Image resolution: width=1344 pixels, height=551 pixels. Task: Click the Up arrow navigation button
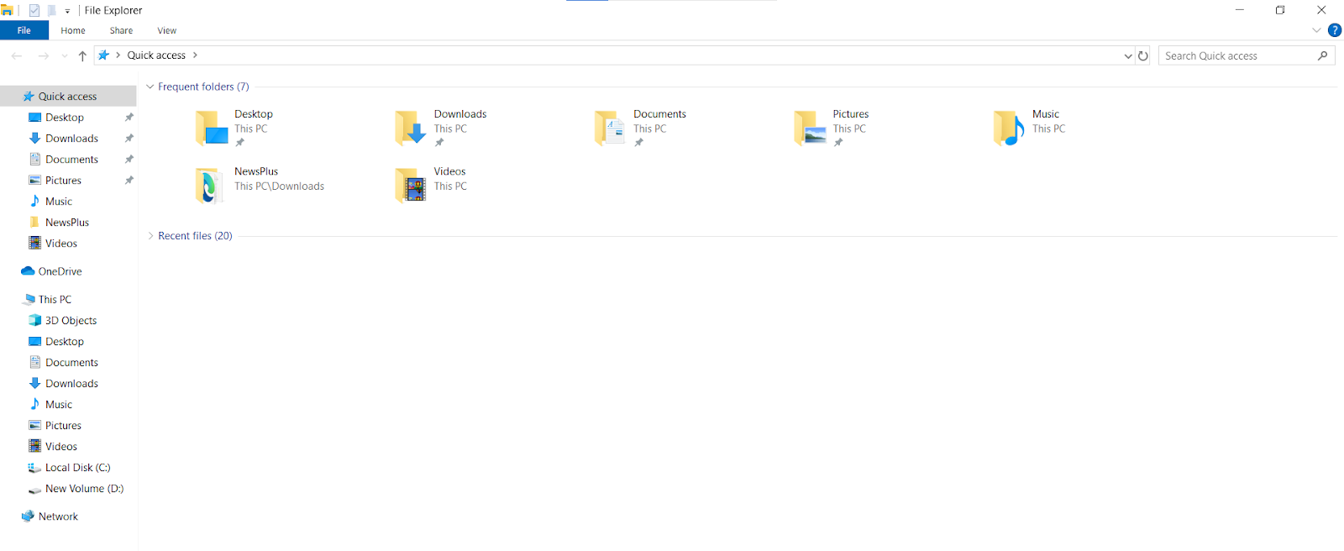(82, 56)
